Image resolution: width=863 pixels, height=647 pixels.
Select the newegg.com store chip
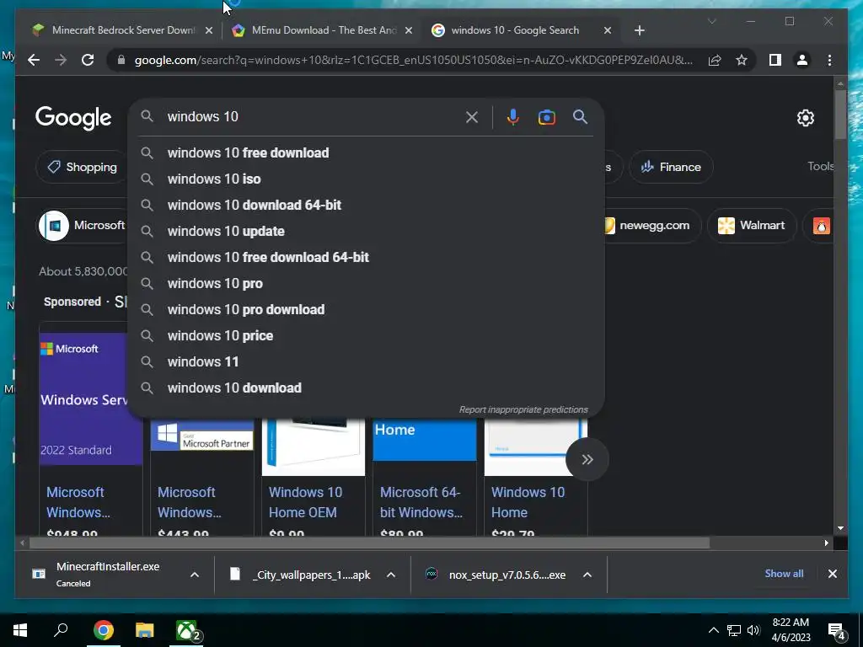[x=653, y=226]
